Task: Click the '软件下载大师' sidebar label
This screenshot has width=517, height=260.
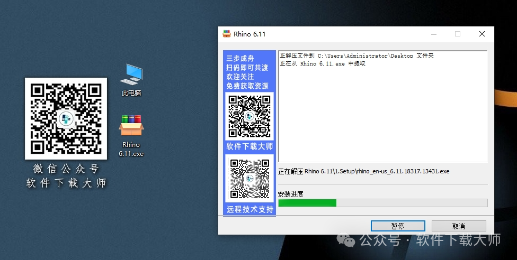Action: 249,146
